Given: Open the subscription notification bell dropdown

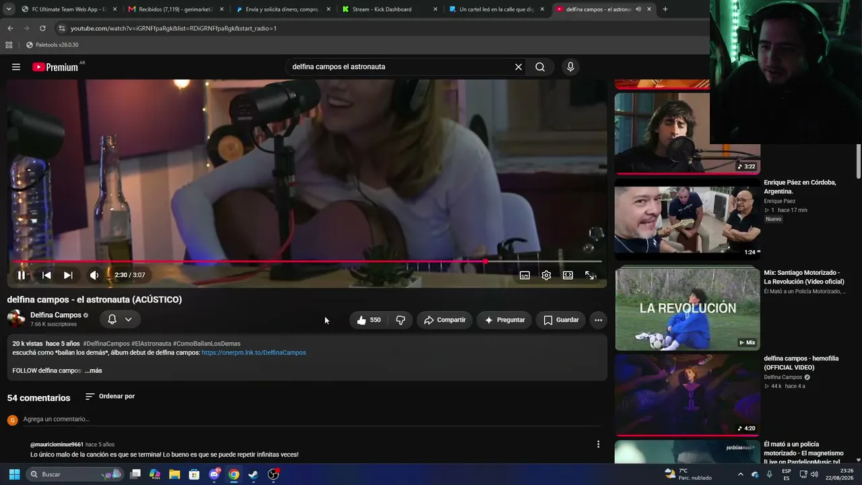Looking at the screenshot, I should (x=120, y=319).
